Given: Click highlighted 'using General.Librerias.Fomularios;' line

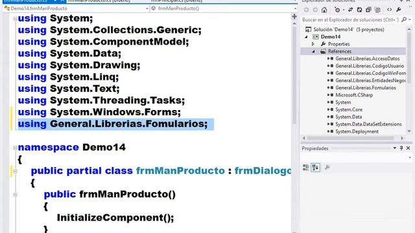Looking at the screenshot, I should pos(113,124).
